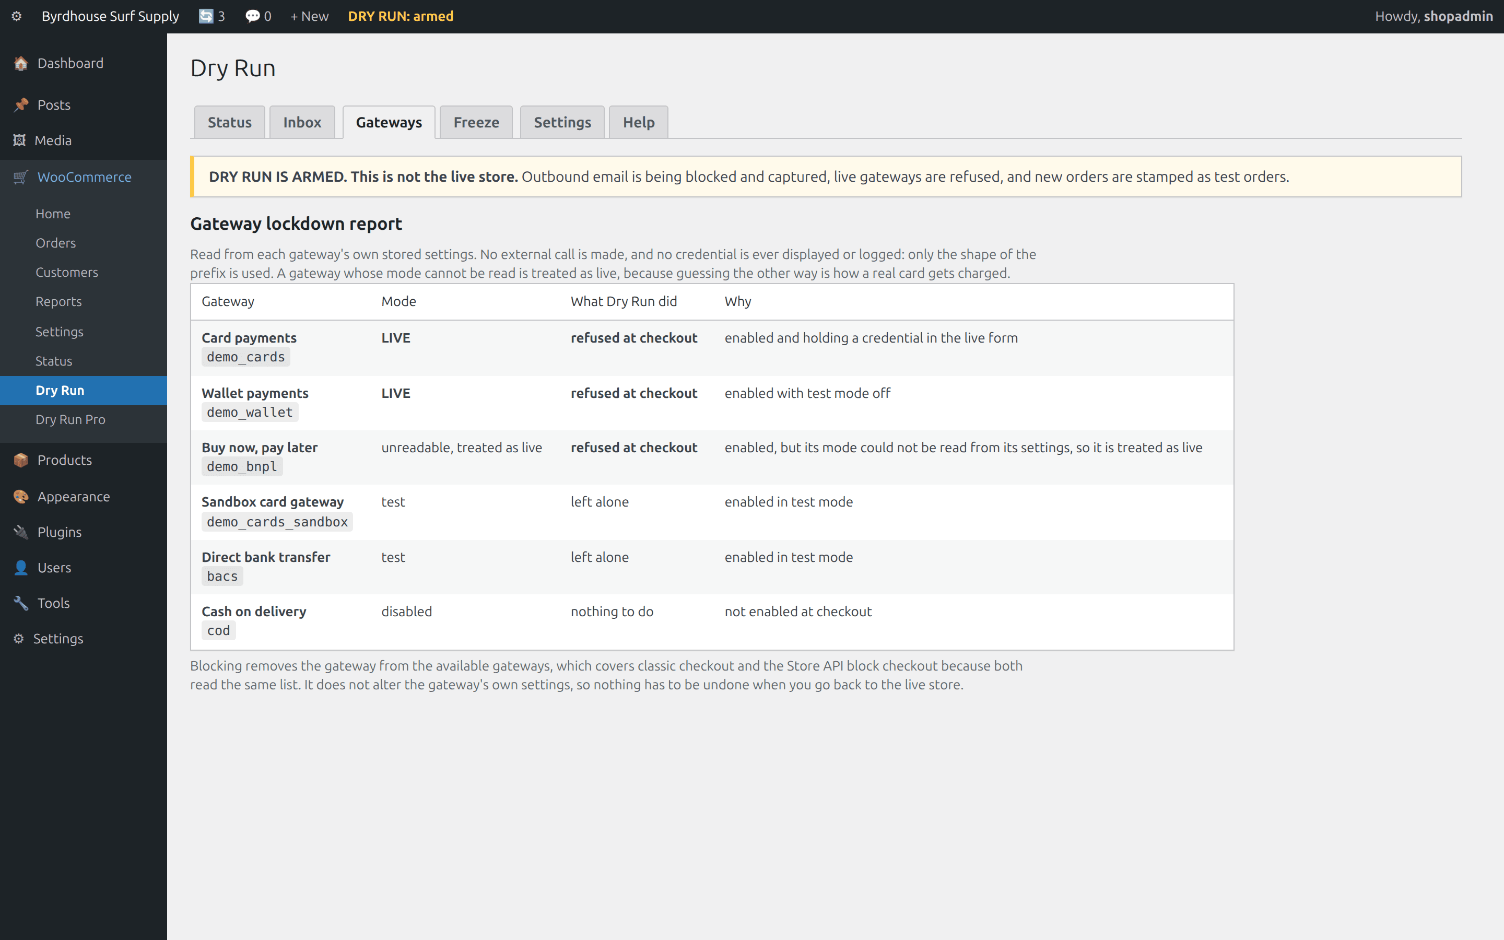The height and width of the screenshot is (940, 1504).
Task: Click the demo_bnpl code label
Action: tap(242, 467)
